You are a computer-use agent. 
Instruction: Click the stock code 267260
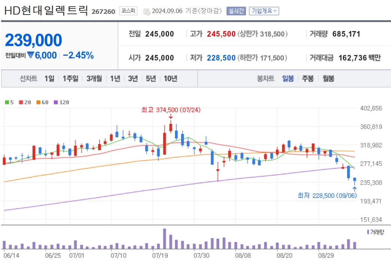(103, 12)
